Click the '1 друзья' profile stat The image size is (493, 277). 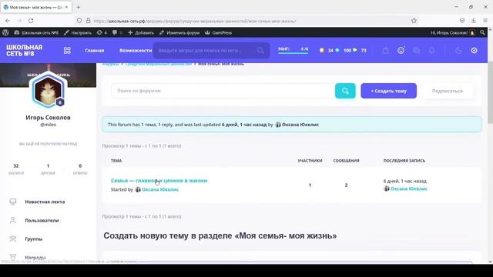pyautogui.click(x=48, y=169)
